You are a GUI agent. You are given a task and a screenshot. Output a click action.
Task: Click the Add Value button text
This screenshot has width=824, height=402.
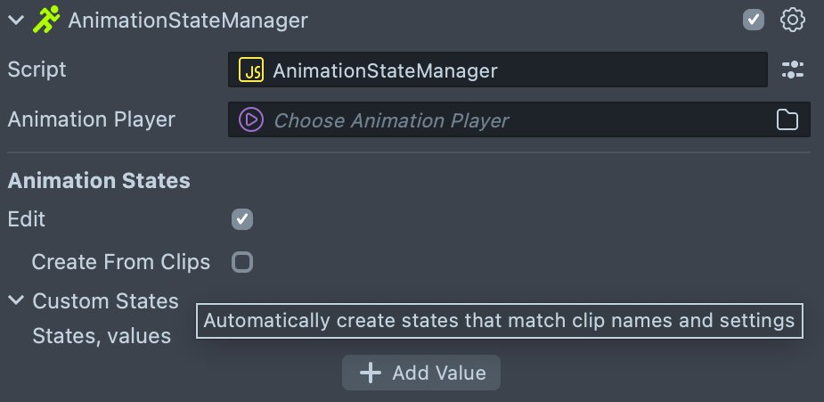coord(439,373)
